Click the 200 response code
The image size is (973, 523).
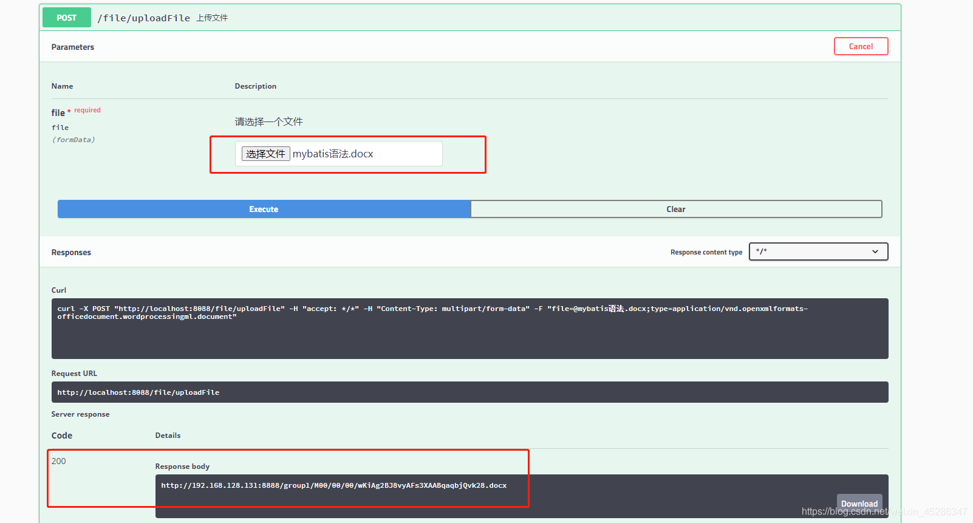[59, 461]
